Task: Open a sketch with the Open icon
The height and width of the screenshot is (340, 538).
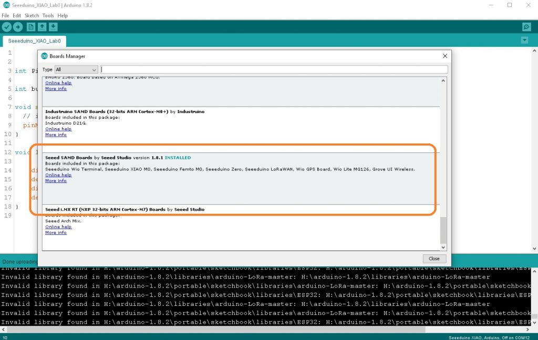Action: tap(42, 27)
